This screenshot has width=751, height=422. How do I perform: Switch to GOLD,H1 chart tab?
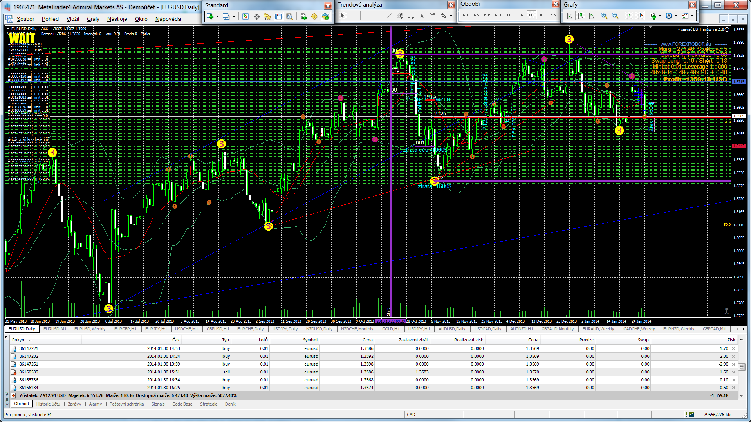point(391,329)
